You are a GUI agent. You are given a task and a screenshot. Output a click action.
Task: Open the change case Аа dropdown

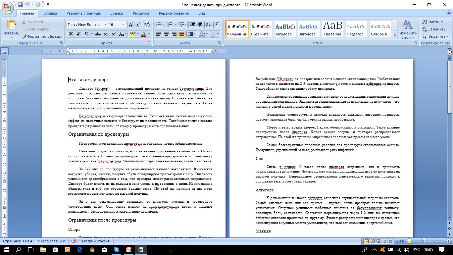[123, 34]
